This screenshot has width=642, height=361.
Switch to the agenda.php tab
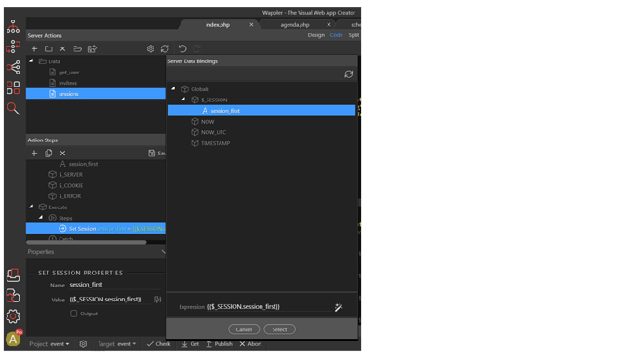(x=295, y=25)
